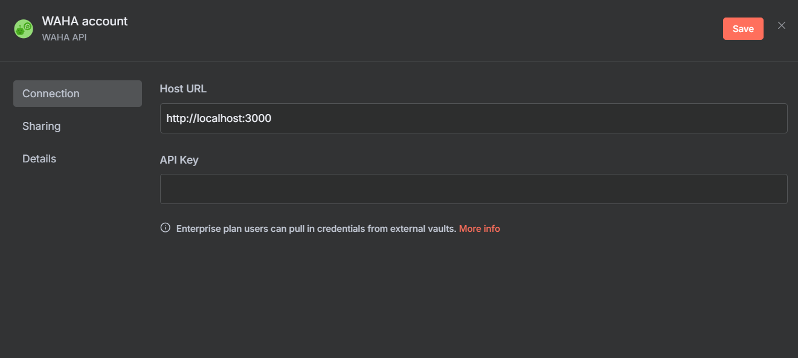Click the API Key label
Image resolution: width=798 pixels, height=358 pixels.
point(179,160)
